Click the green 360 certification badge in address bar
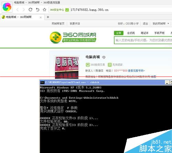 click(67, 10)
